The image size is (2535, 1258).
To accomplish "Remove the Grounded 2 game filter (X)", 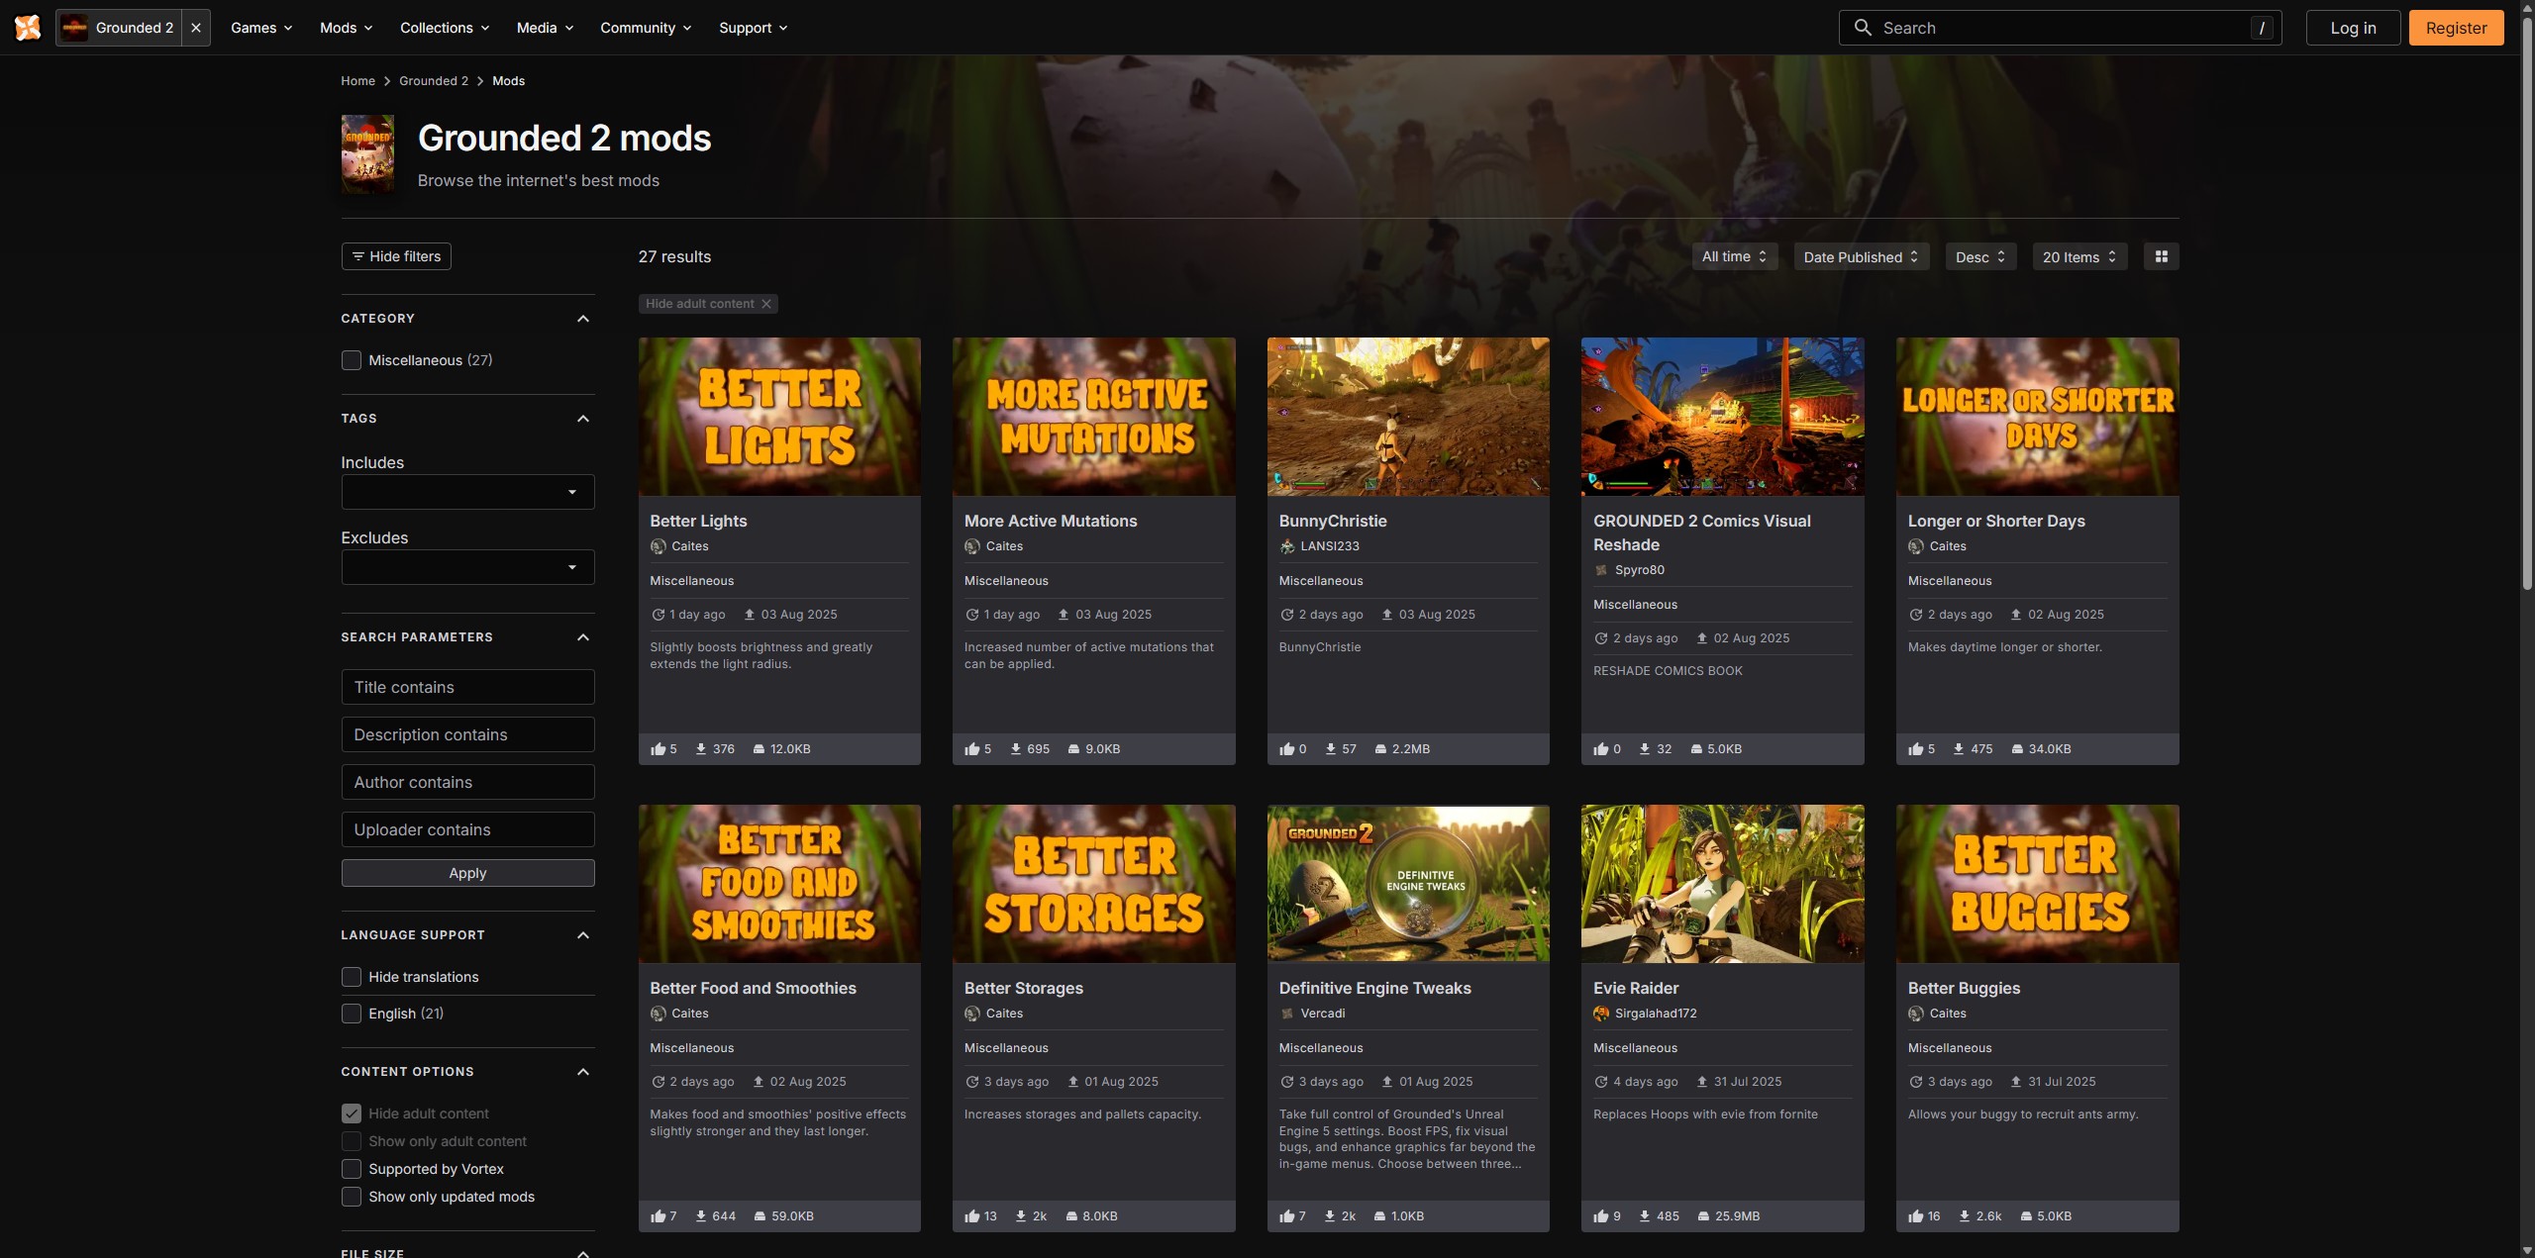I will [x=196, y=28].
